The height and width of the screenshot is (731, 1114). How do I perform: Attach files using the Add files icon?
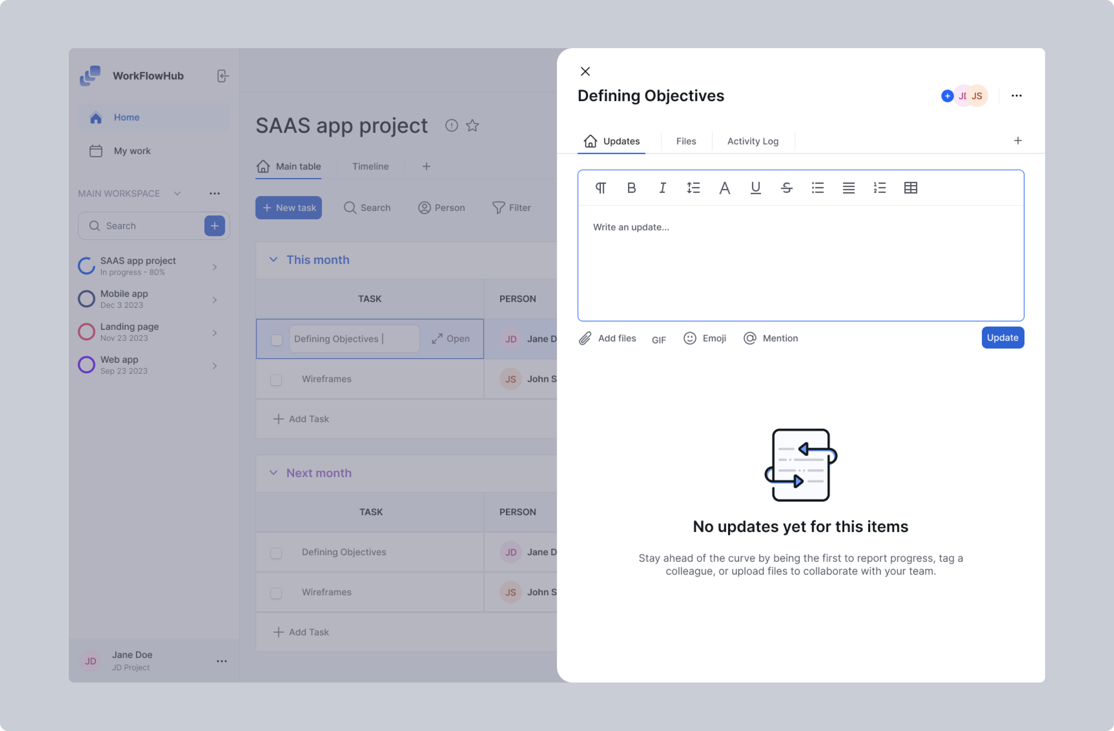click(585, 338)
